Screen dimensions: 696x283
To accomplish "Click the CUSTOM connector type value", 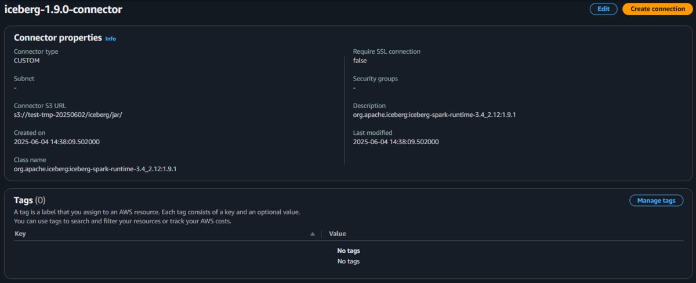I will [27, 60].
